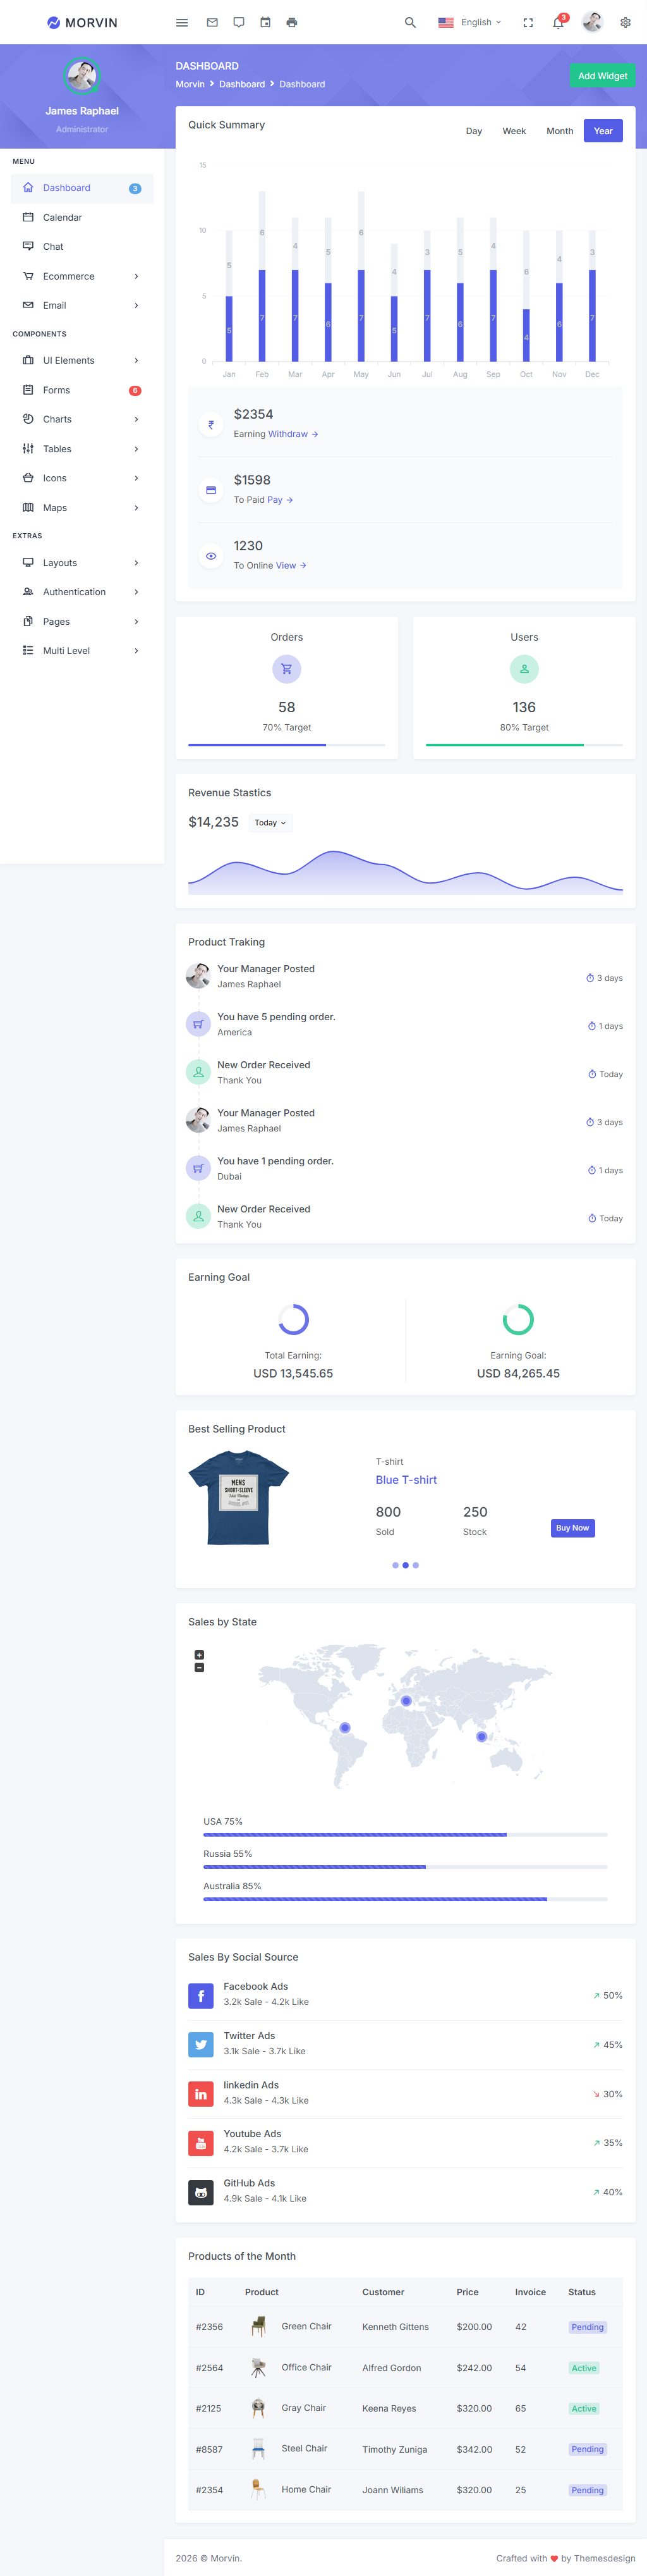
Task: Click the Morvin breadcrumb link
Action: click(x=190, y=84)
